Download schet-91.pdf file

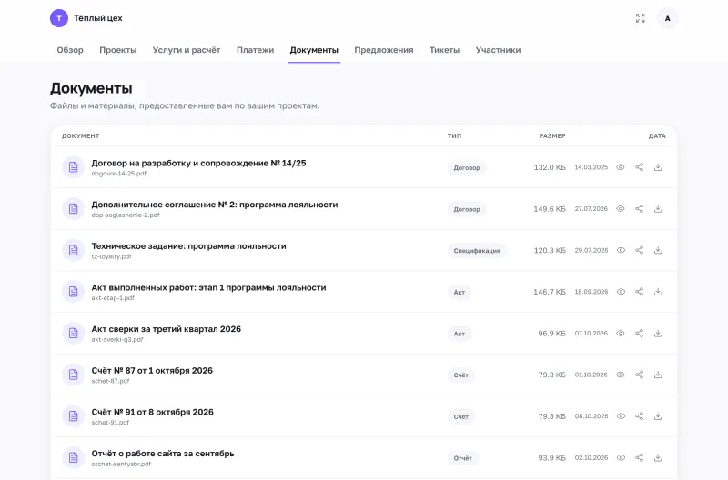tap(658, 416)
